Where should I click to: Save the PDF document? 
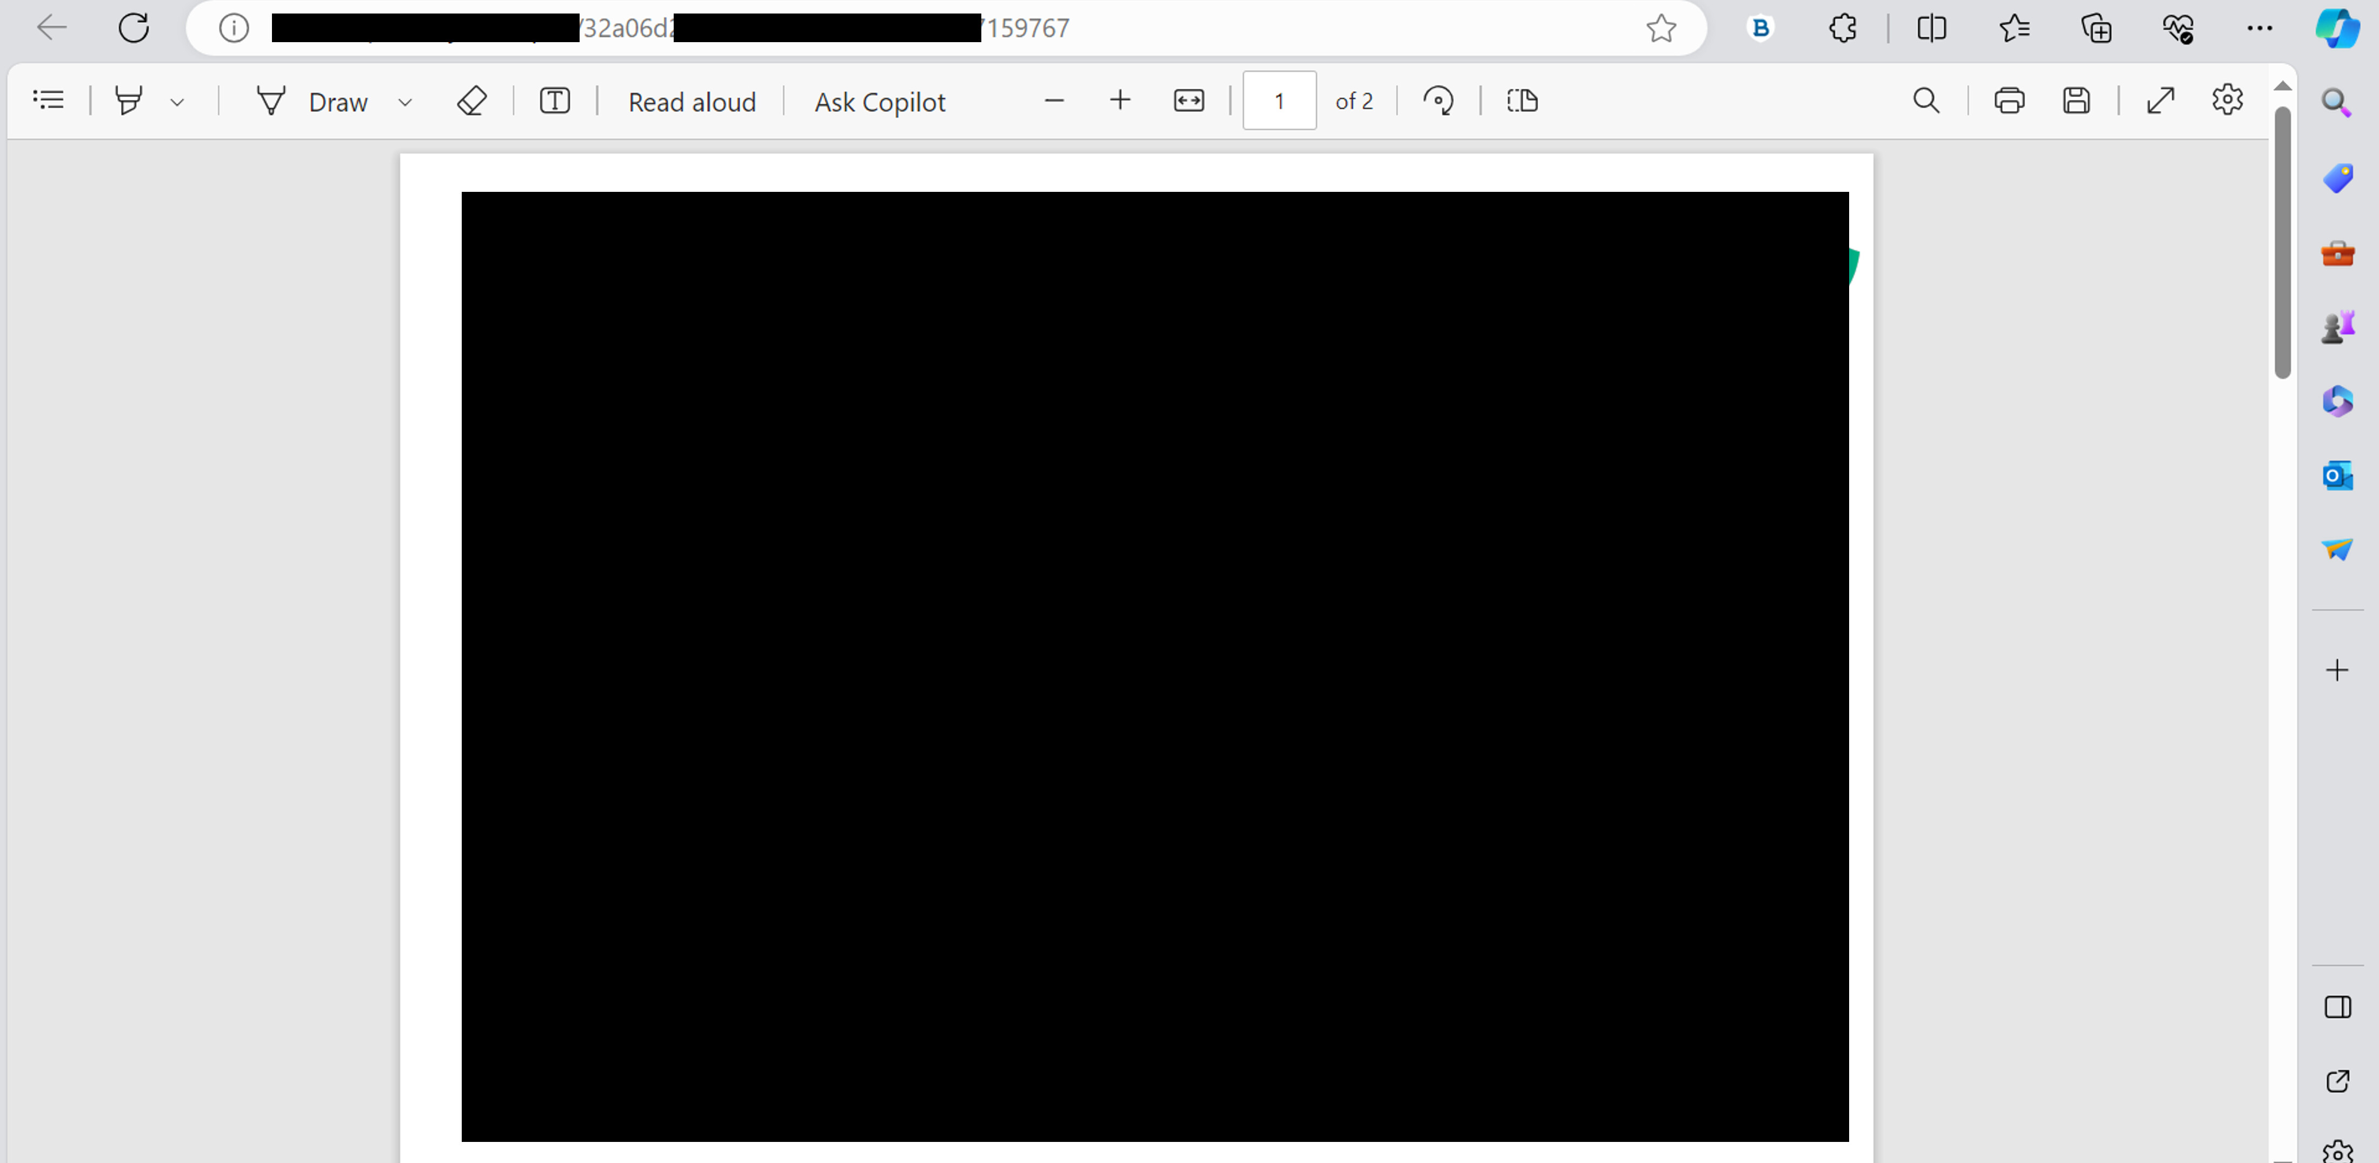tap(2077, 101)
